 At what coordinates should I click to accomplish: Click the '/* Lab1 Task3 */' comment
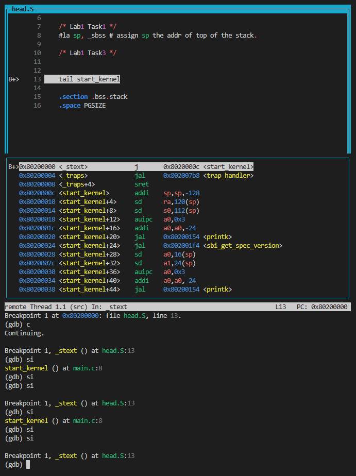[x=88, y=53]
